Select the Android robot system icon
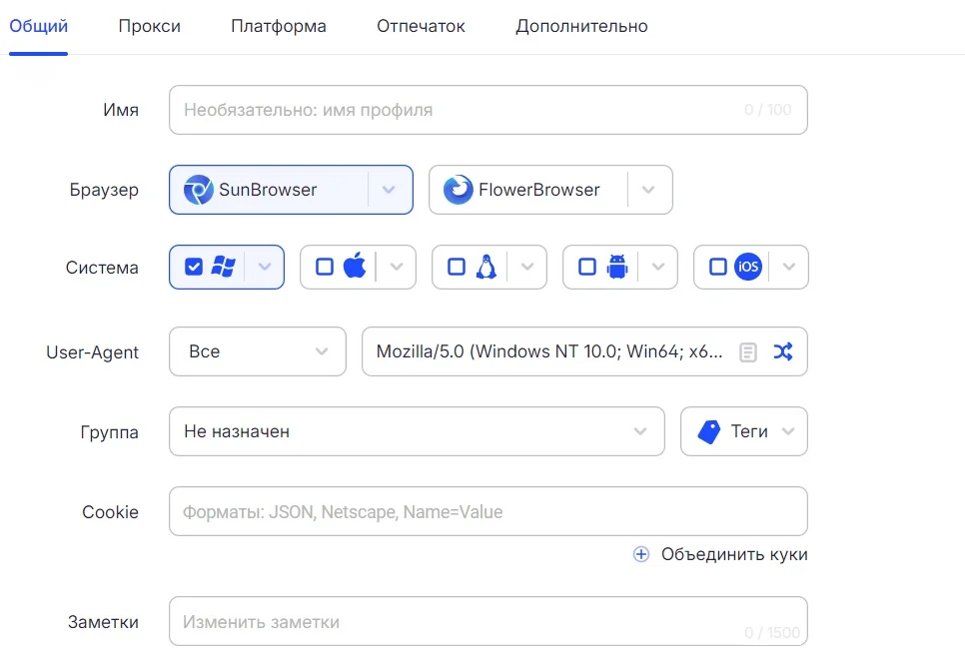The image size is (965, 662). tap(616, 267)
